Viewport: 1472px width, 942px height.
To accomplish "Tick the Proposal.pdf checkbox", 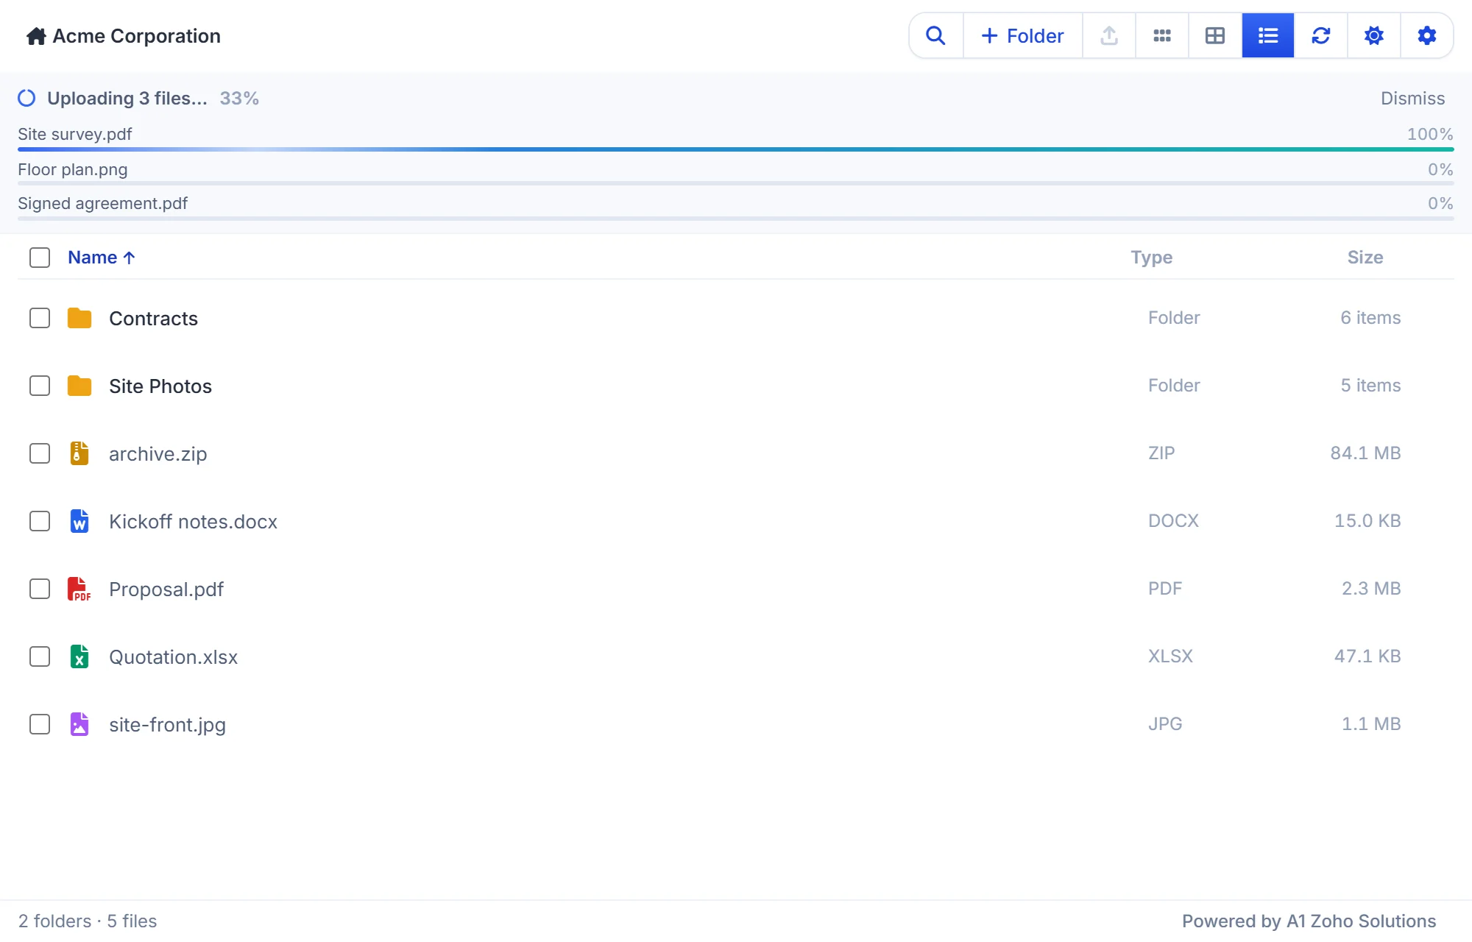I will [x=40, y=589].
